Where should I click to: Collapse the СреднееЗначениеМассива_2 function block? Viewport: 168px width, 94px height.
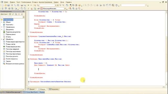click(29, 36)
